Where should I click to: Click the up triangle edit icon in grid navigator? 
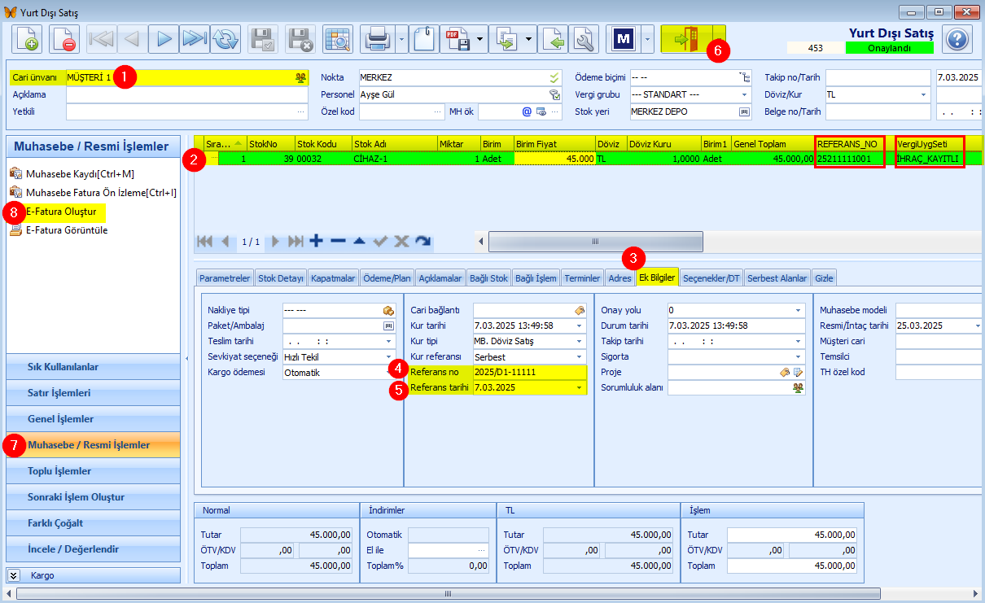click(359, 241)
